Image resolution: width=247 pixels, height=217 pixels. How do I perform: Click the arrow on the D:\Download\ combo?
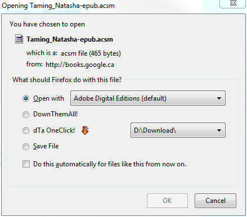[219, 130]
